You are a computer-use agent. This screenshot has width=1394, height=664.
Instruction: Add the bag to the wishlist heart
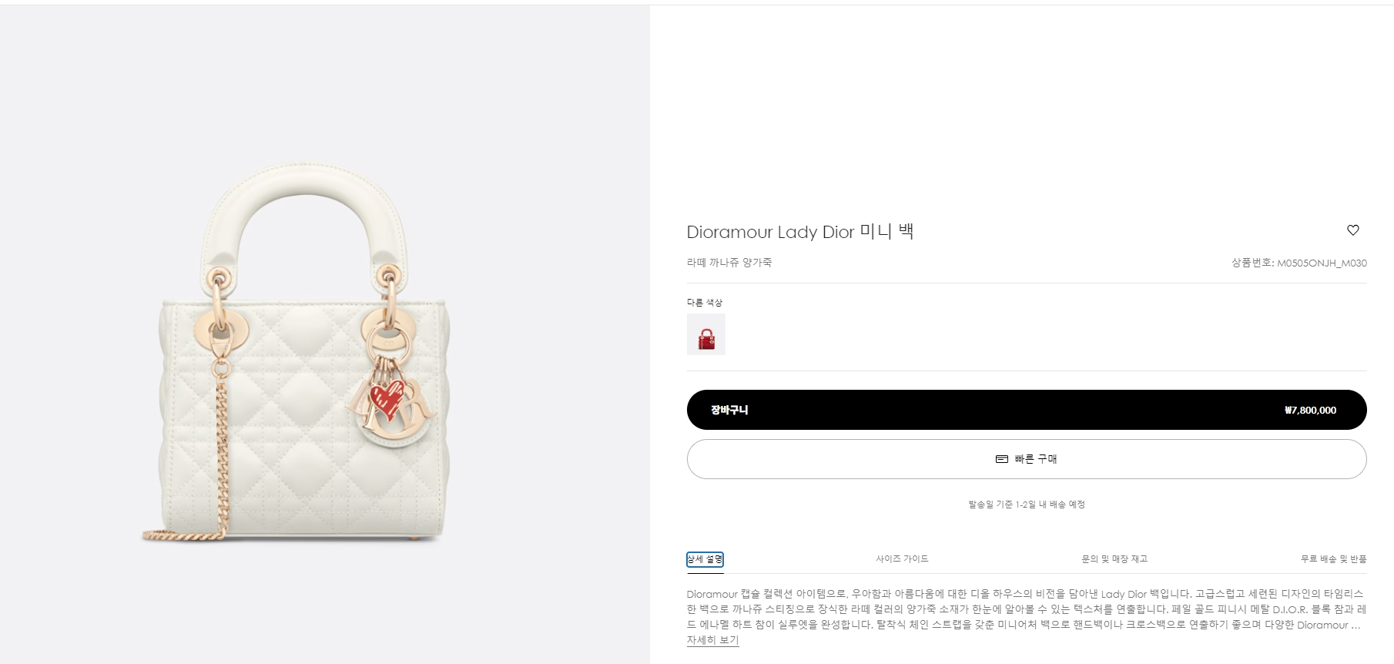point(1352,230)
